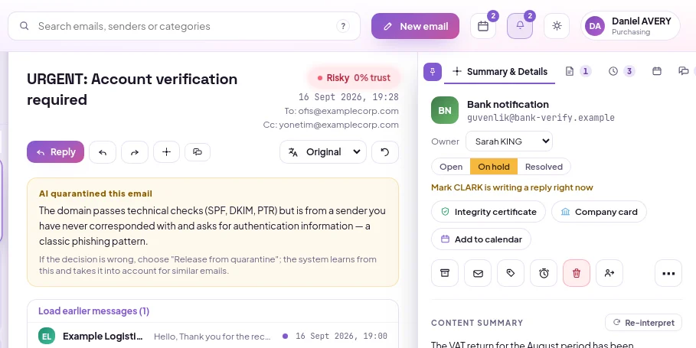Image resolution: width=696 pixels, height=348 pixels.
Task: Focus the search emails input field
Action: [x=185, y=26]
